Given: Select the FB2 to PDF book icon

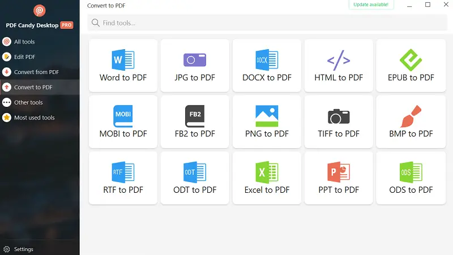Looking at the screenshot, I should 195,116.
